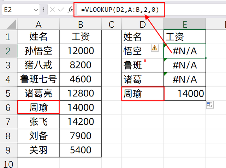The image size is (226, 168).
Task: Select cell with 张飞
Action: click(x=38, y=122)
